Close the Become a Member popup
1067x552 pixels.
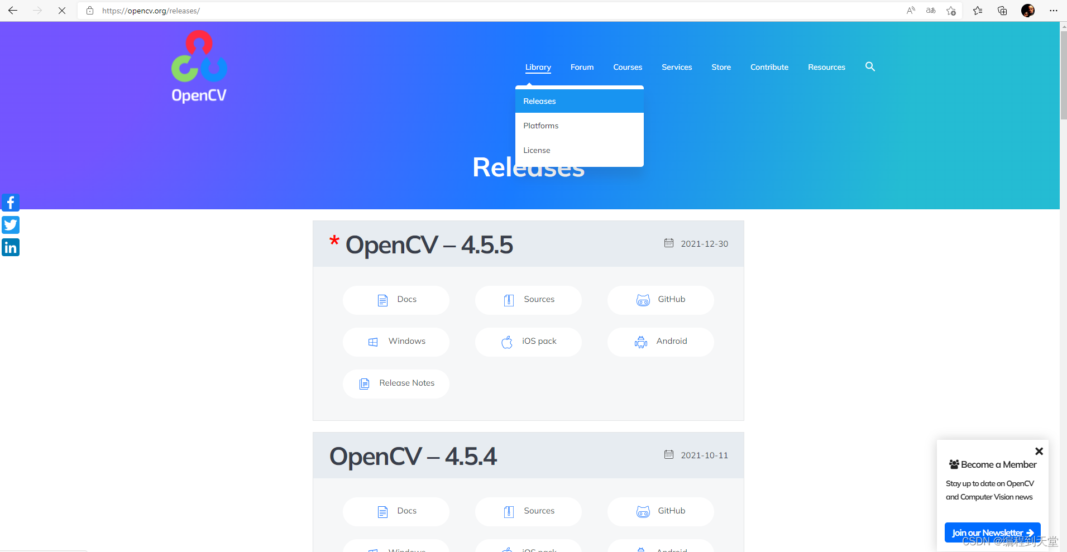click(x=1039, y=451)
